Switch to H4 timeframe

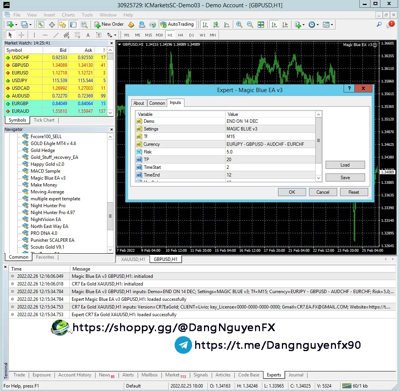(x=181, y=35)
